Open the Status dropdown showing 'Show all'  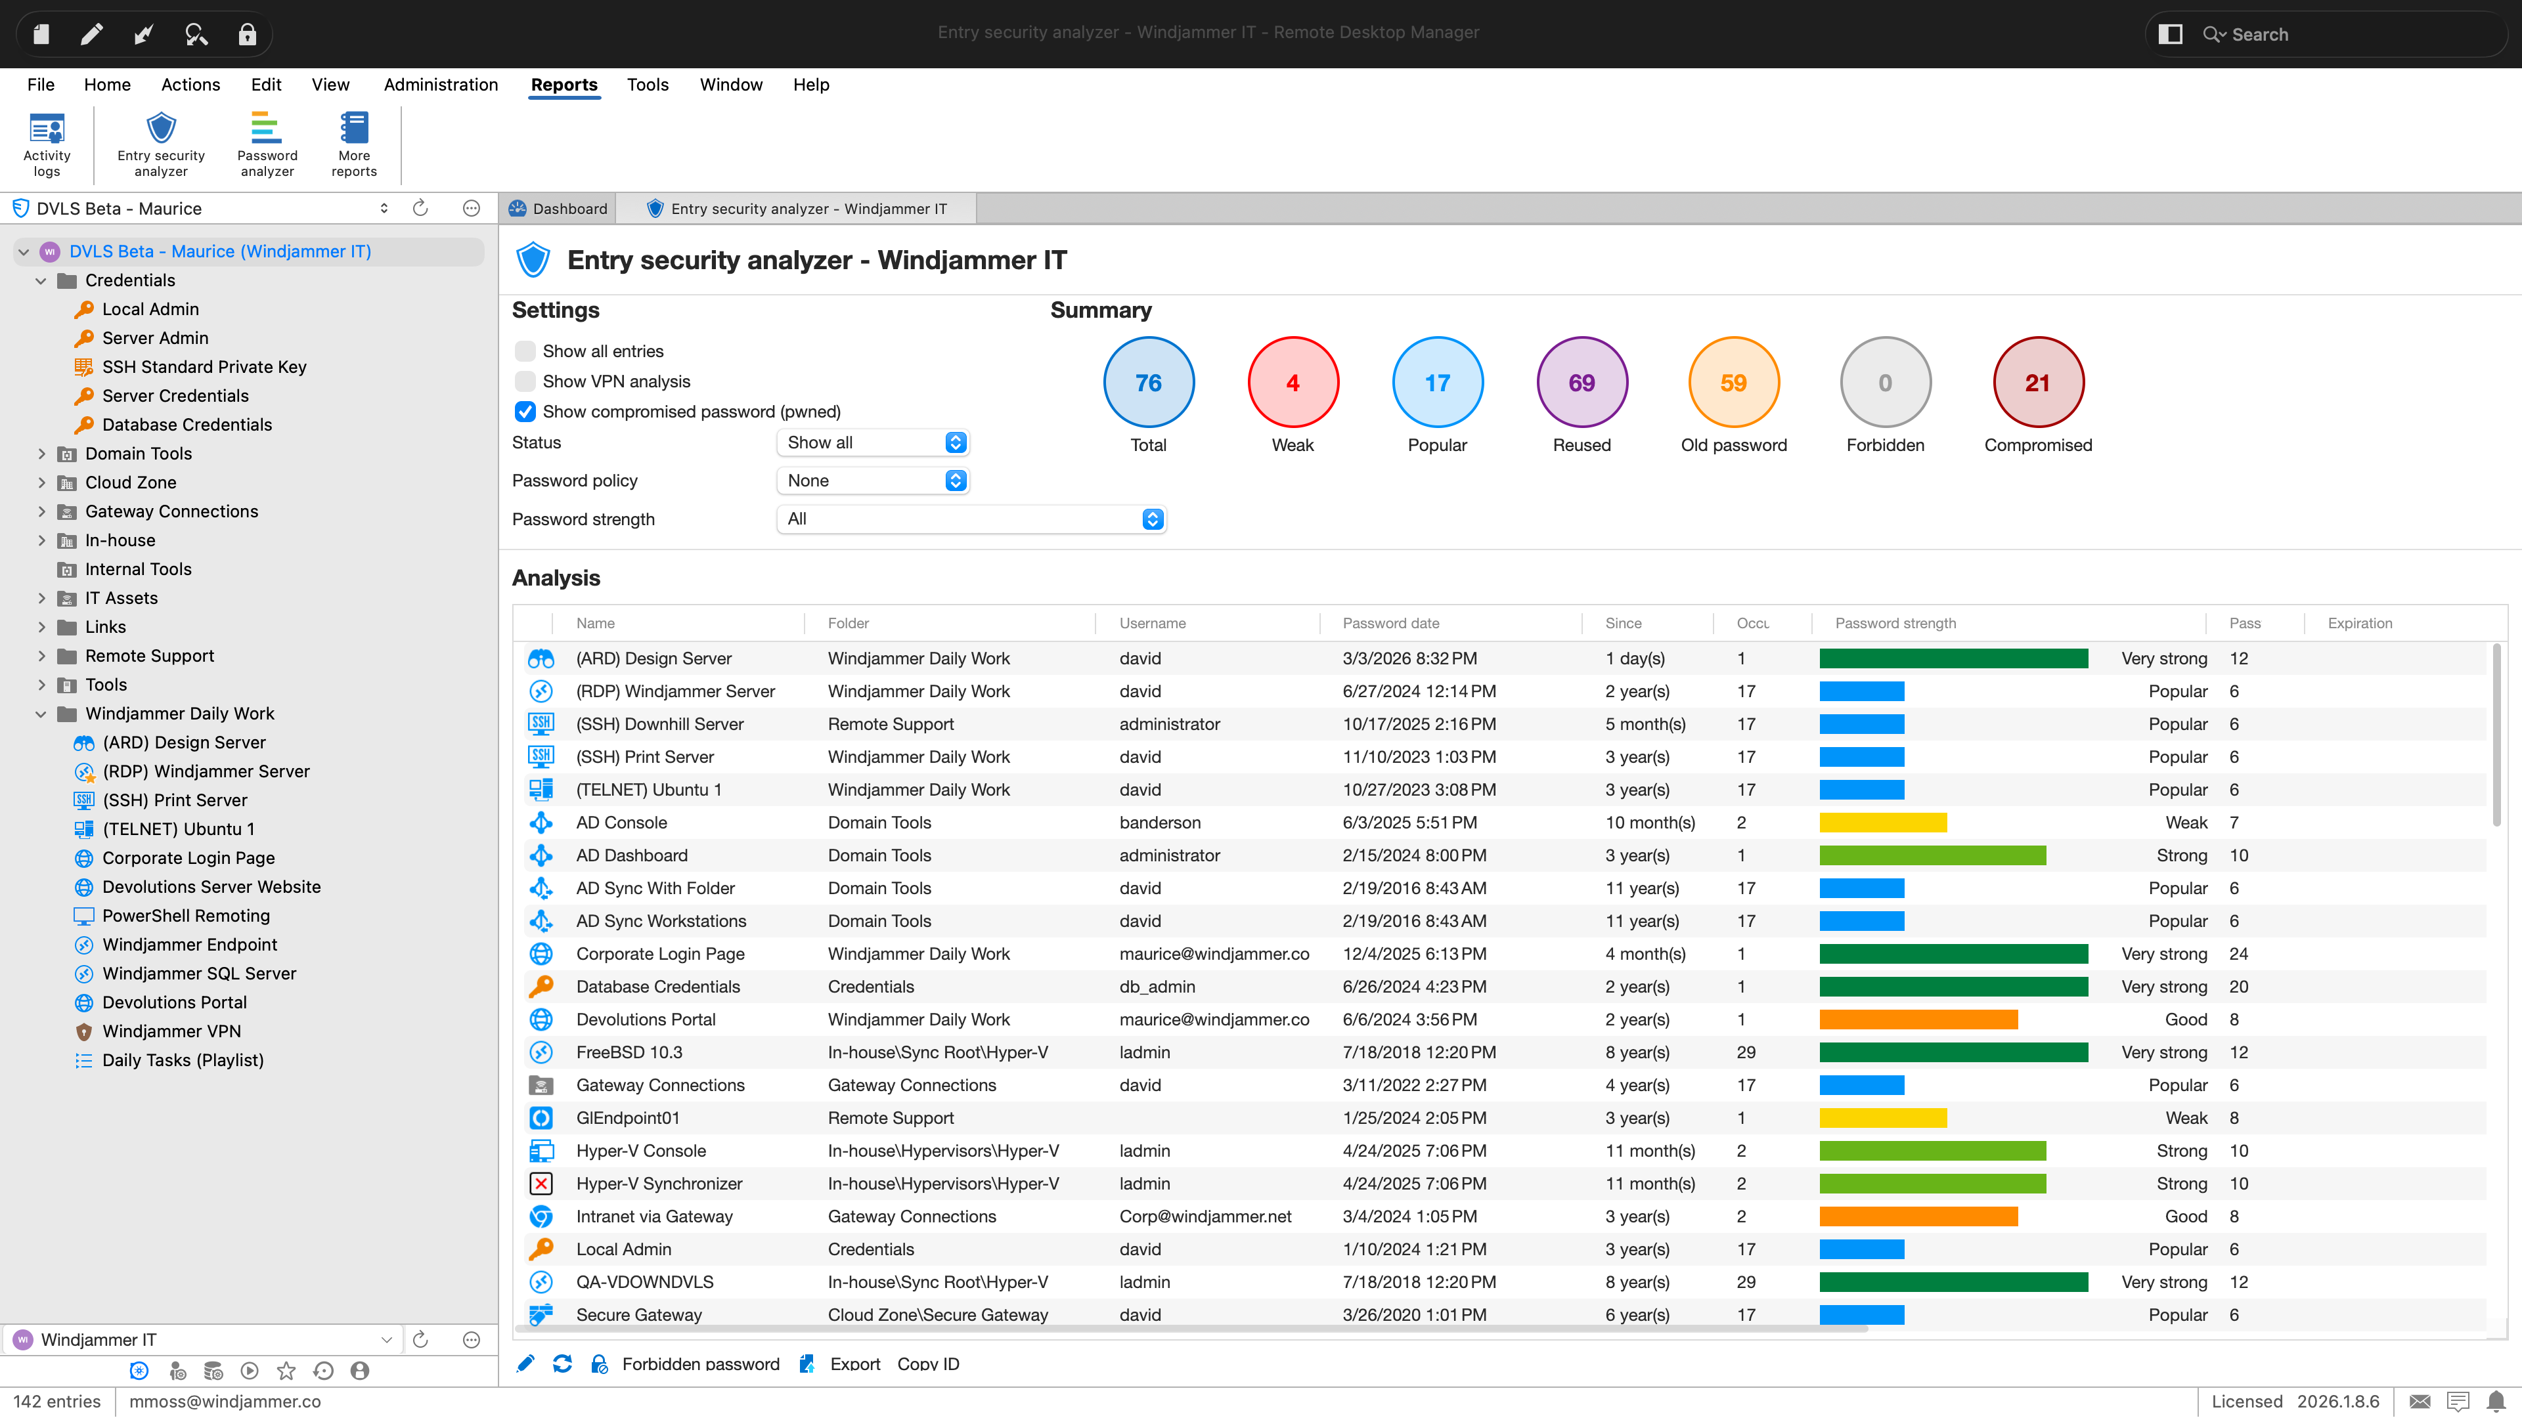pos(872,442)
